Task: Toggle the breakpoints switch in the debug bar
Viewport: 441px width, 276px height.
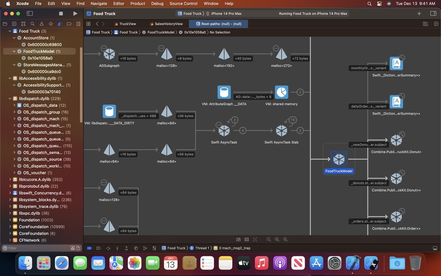Action: 89,248
